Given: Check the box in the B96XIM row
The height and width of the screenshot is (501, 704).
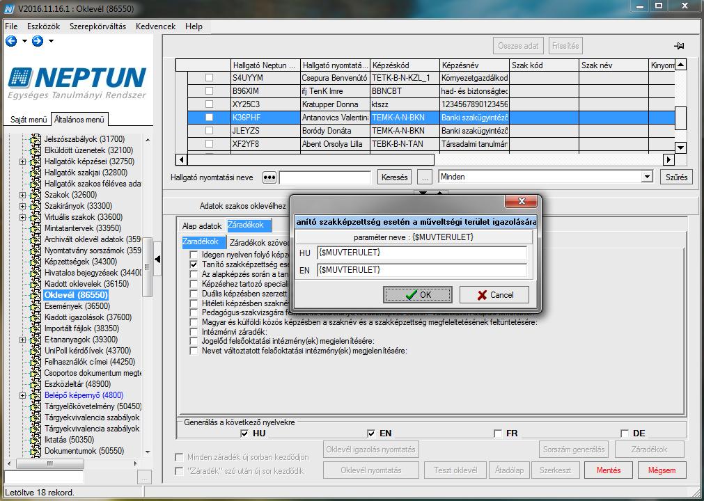Looking at the screenshot, I should pyautogui.click(x=209, y=91).
